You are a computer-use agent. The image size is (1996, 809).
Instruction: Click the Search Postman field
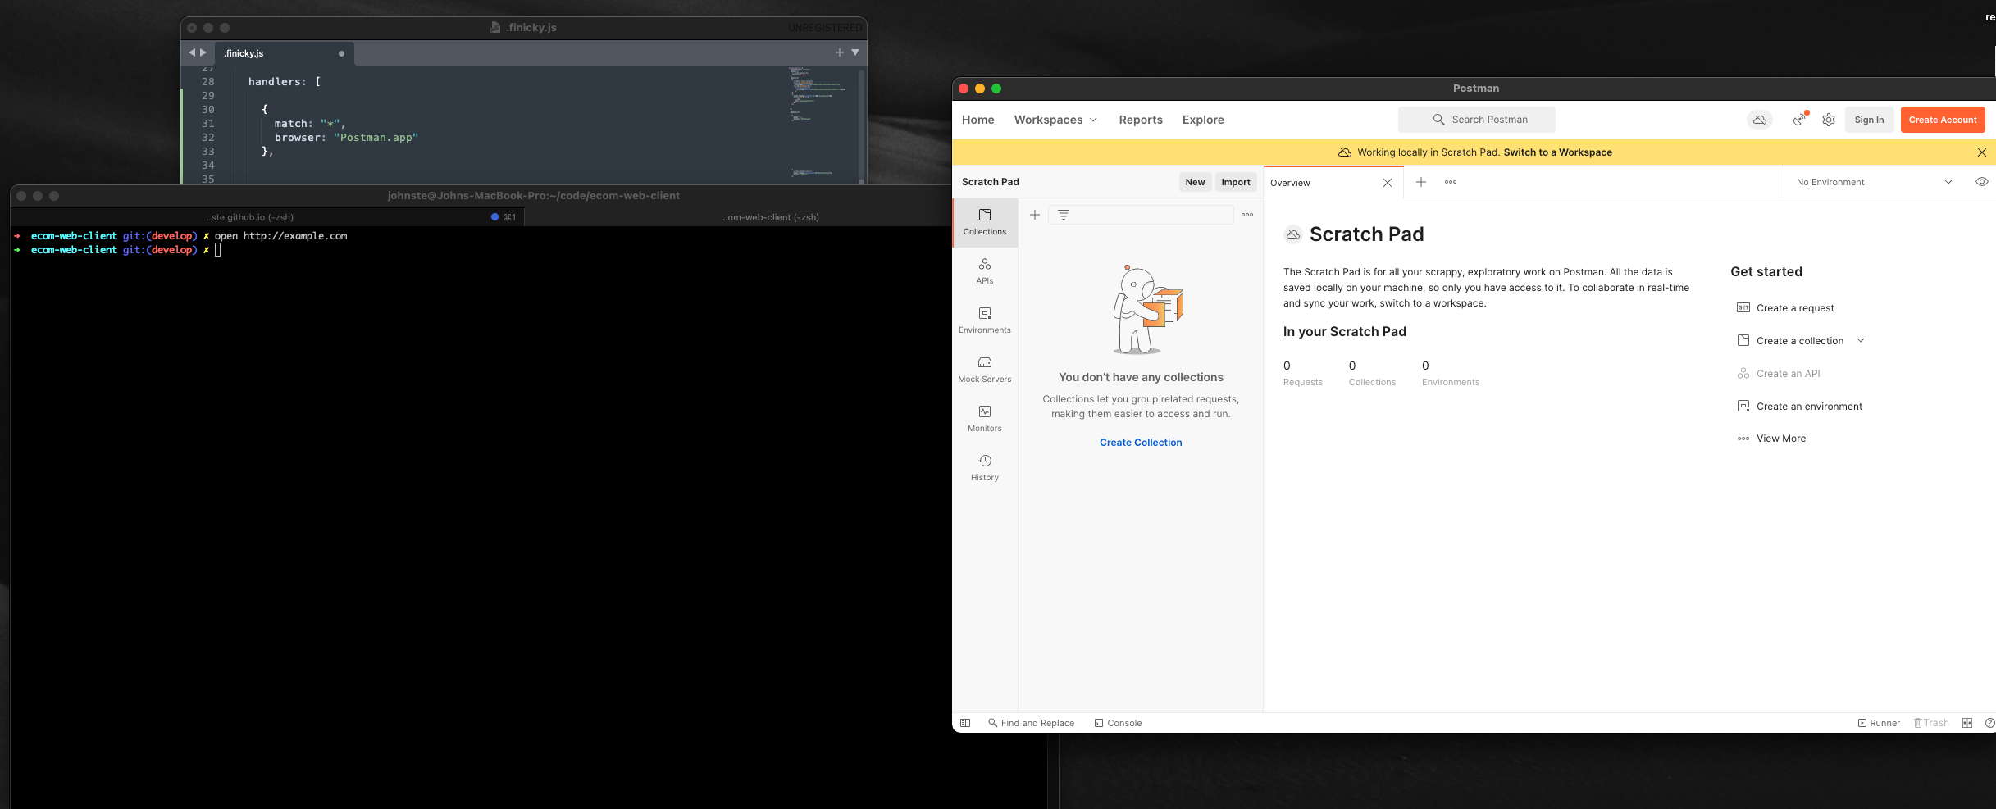click(x=1476, y=120)
